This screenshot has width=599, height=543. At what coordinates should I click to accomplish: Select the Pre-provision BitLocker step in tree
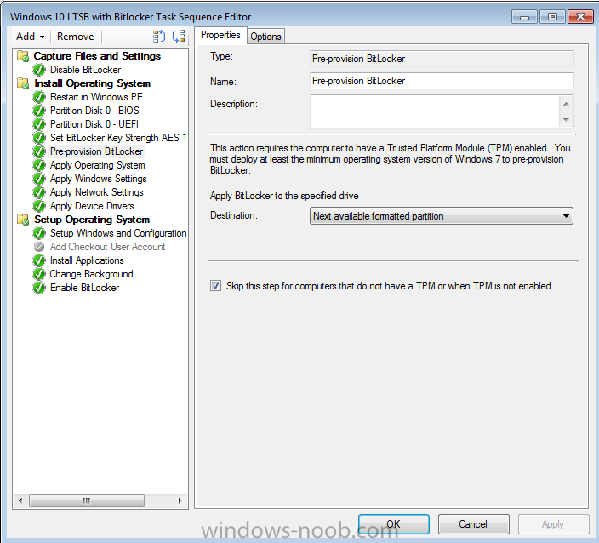[97, 151]
